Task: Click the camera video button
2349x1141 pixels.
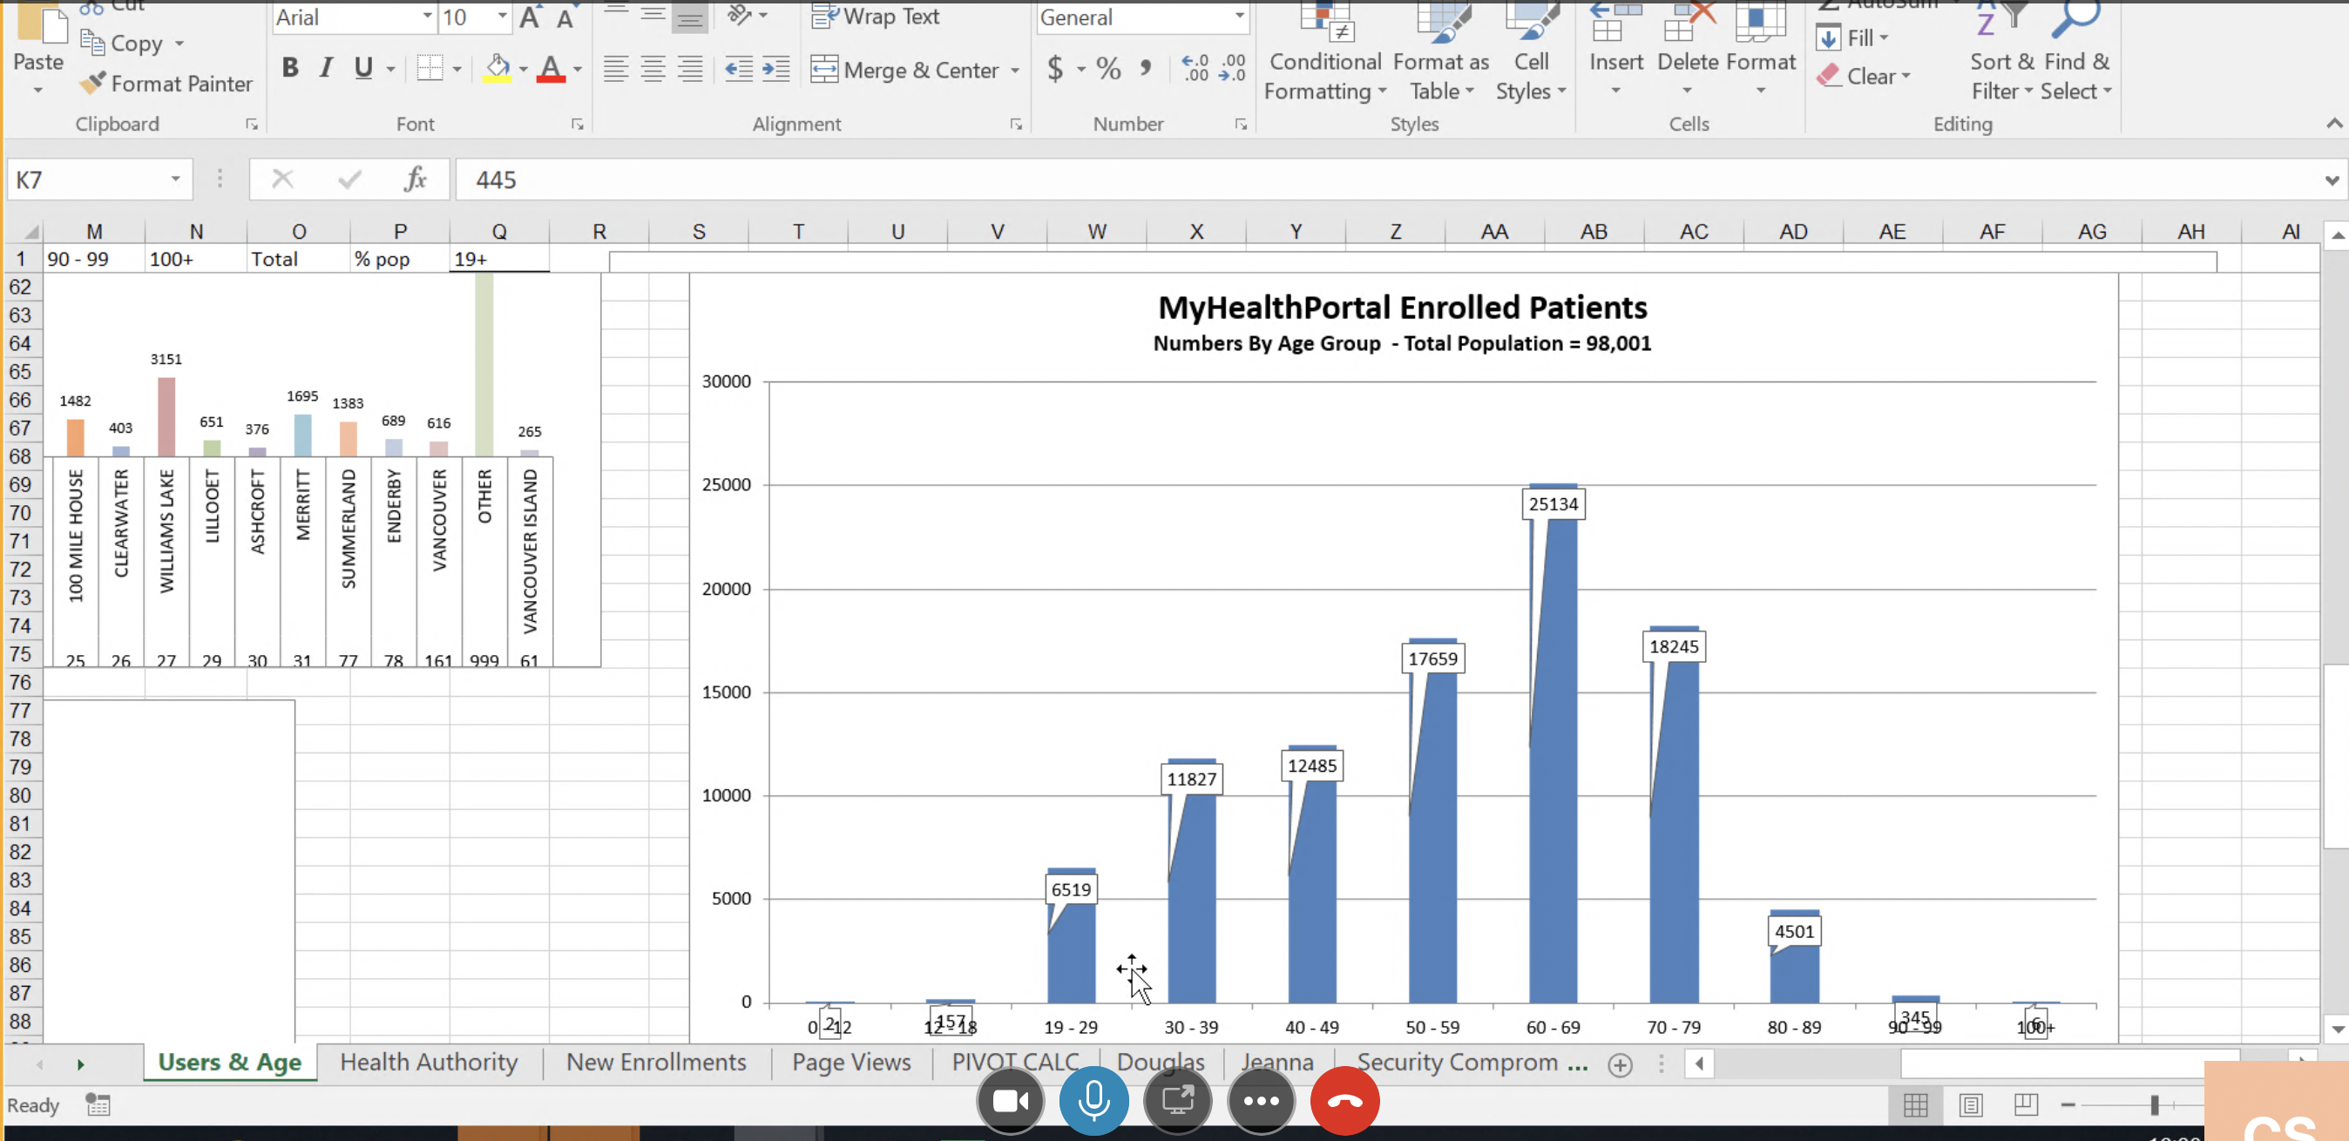Action: point(1011,1101)
